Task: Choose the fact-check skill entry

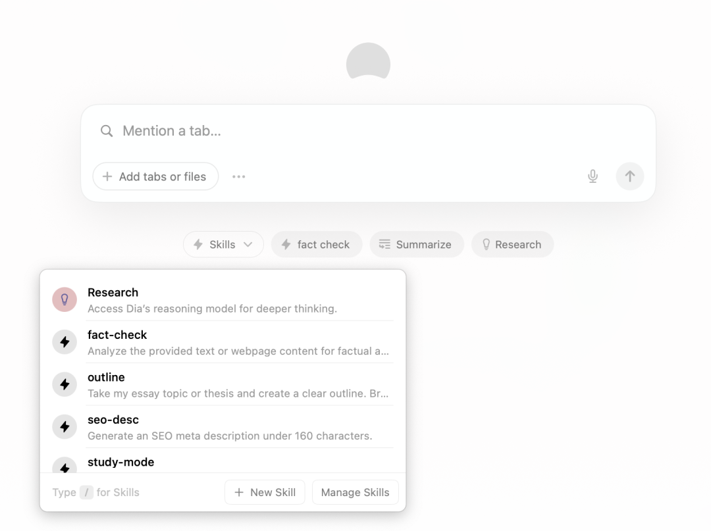Action: click(223, 342)
